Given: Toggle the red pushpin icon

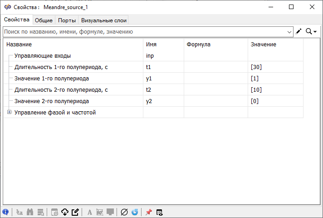Looking at the screenshot, I should tap(148, 212).
